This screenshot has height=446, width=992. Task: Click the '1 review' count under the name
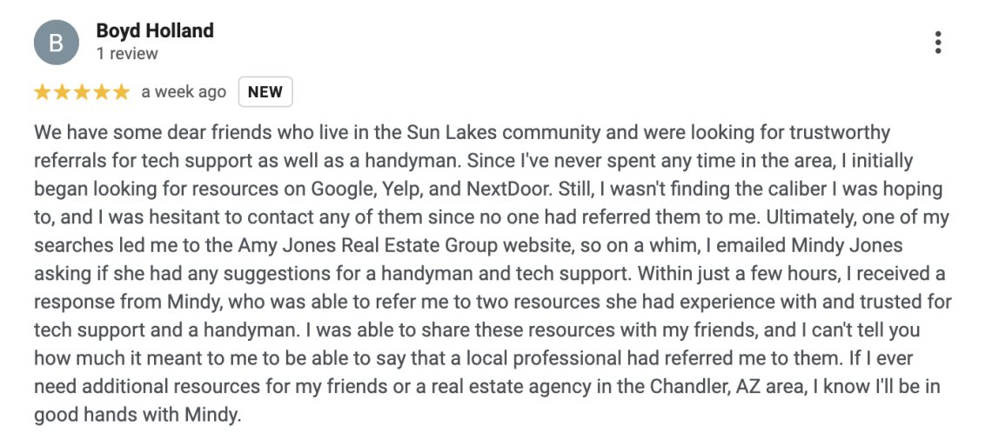tap(127, 54)
